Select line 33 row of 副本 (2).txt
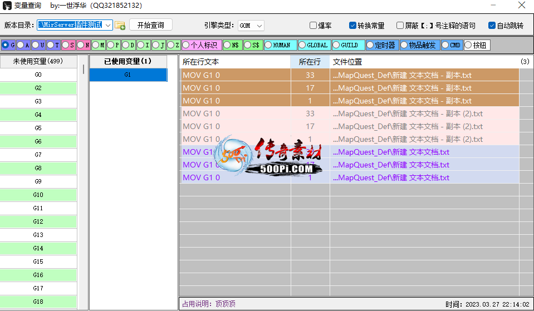This screenshot has width=534, height=311. (349, 113)
